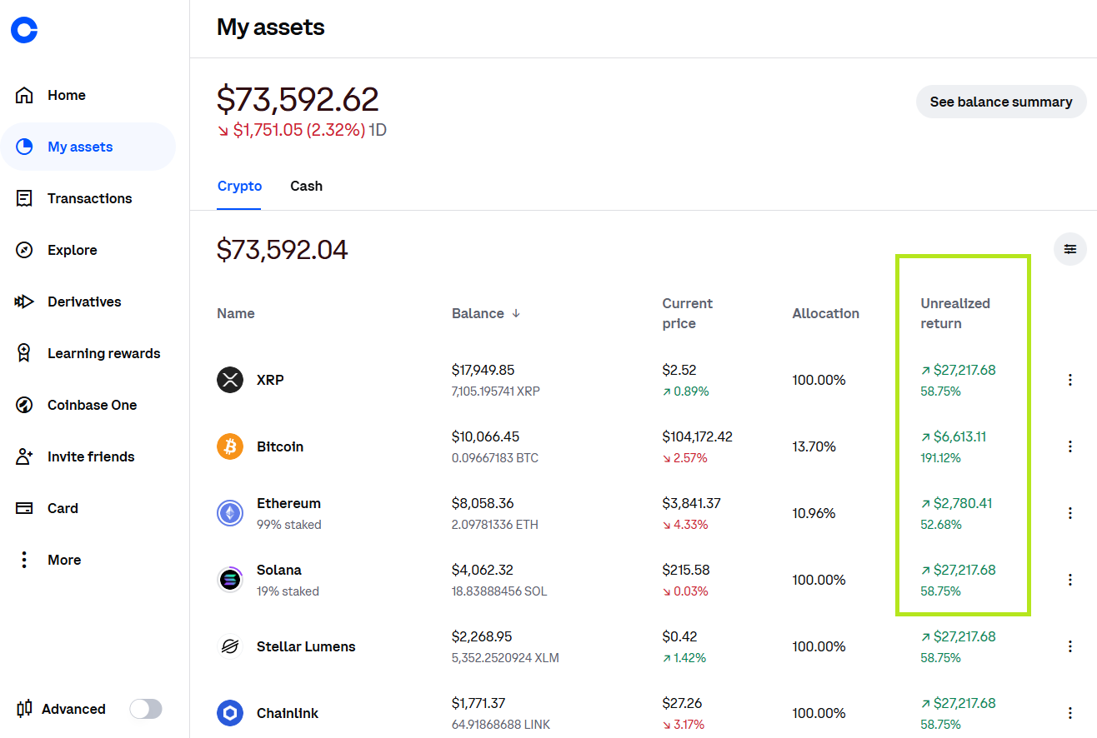Click the Coinbase One icon
This screenshot has height=738, width=1097.
coord(24,405)
